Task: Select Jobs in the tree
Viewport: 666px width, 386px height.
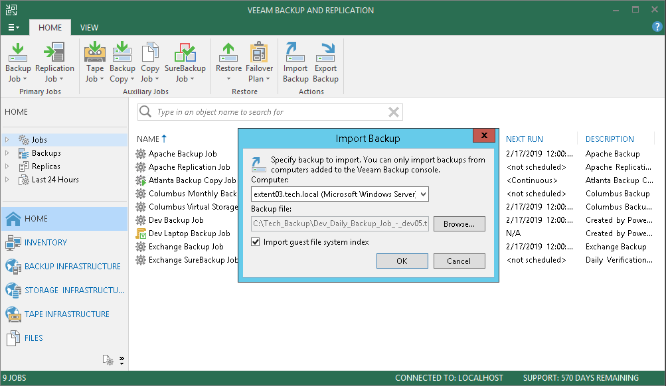Action: pos(39,139)
